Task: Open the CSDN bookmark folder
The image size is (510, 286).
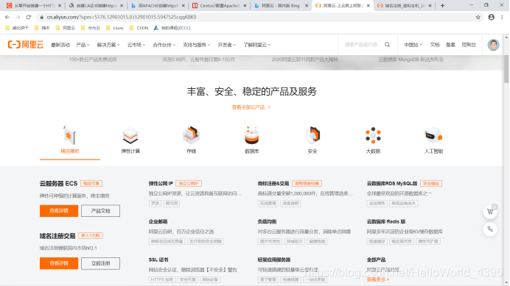Action: click(139, 28)
